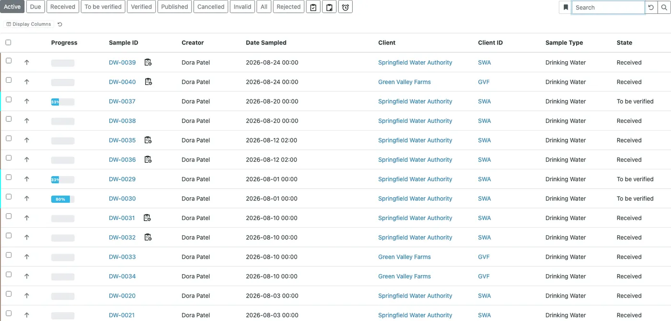Viewport: 671px width, 321px height.
Task: Check the box for sample DW-0033
Action: (x=9, y=255)
